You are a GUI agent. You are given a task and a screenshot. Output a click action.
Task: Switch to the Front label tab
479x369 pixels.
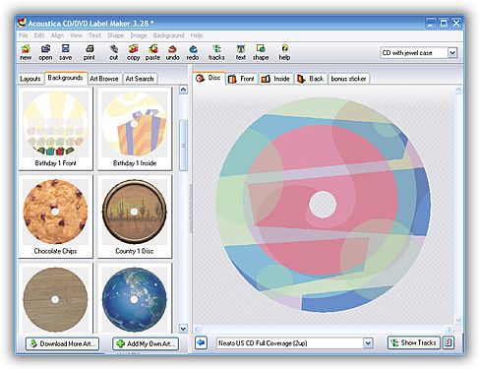pyautogui.click(x=242, y=79)
